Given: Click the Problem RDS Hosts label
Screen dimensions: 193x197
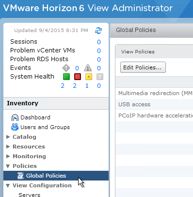Looking at the screenshot, I should pyautogui.click(x=39, y=59).
